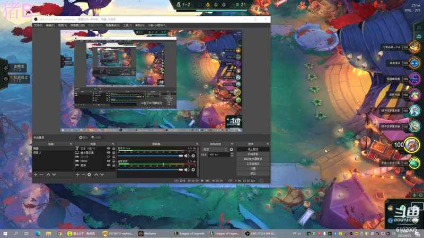Open Windows Start menu
Image resolution: width=424 pixels, height=238 pixels.
[x=5, y=233]
